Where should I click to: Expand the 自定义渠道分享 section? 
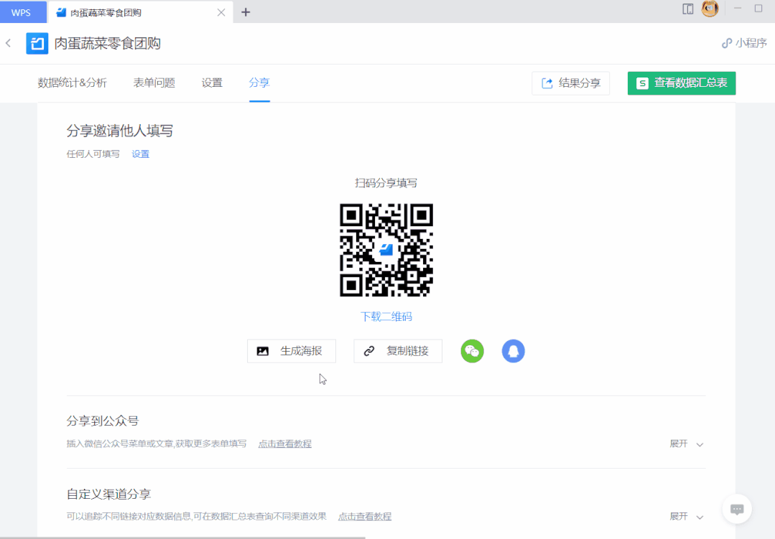[x=686, y=516]
